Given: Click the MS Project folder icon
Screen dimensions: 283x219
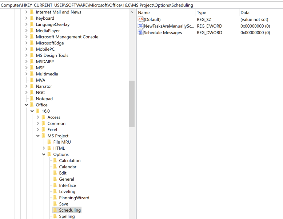Looking at the screenshot, I should 44,136.
